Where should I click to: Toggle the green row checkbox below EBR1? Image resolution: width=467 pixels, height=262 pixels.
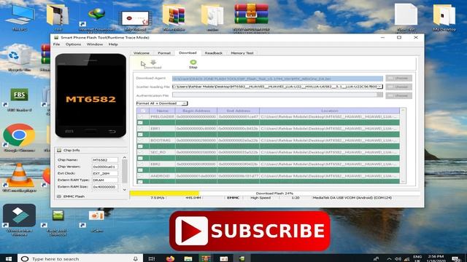(x=140, y=135)
